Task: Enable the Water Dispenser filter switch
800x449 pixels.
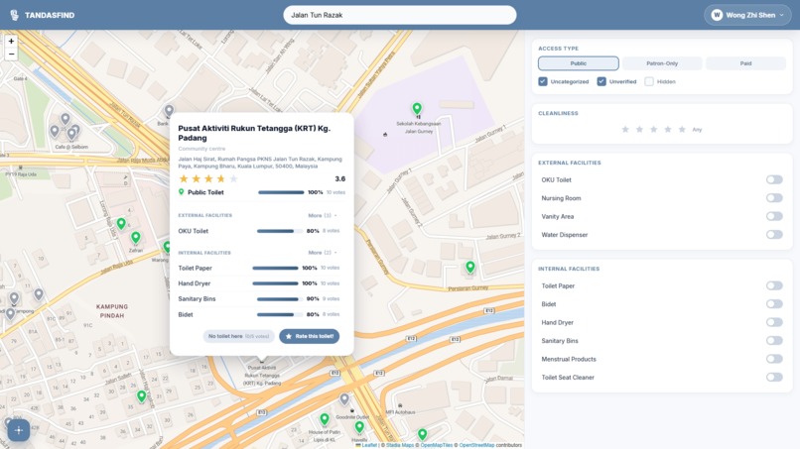Action: pos(774,235)
